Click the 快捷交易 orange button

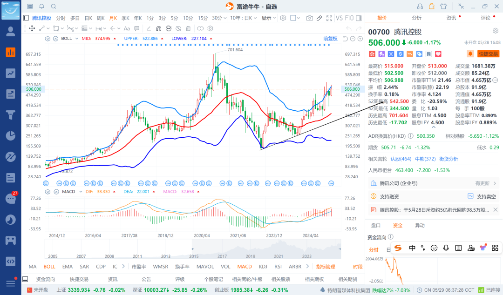pos(488,54)
